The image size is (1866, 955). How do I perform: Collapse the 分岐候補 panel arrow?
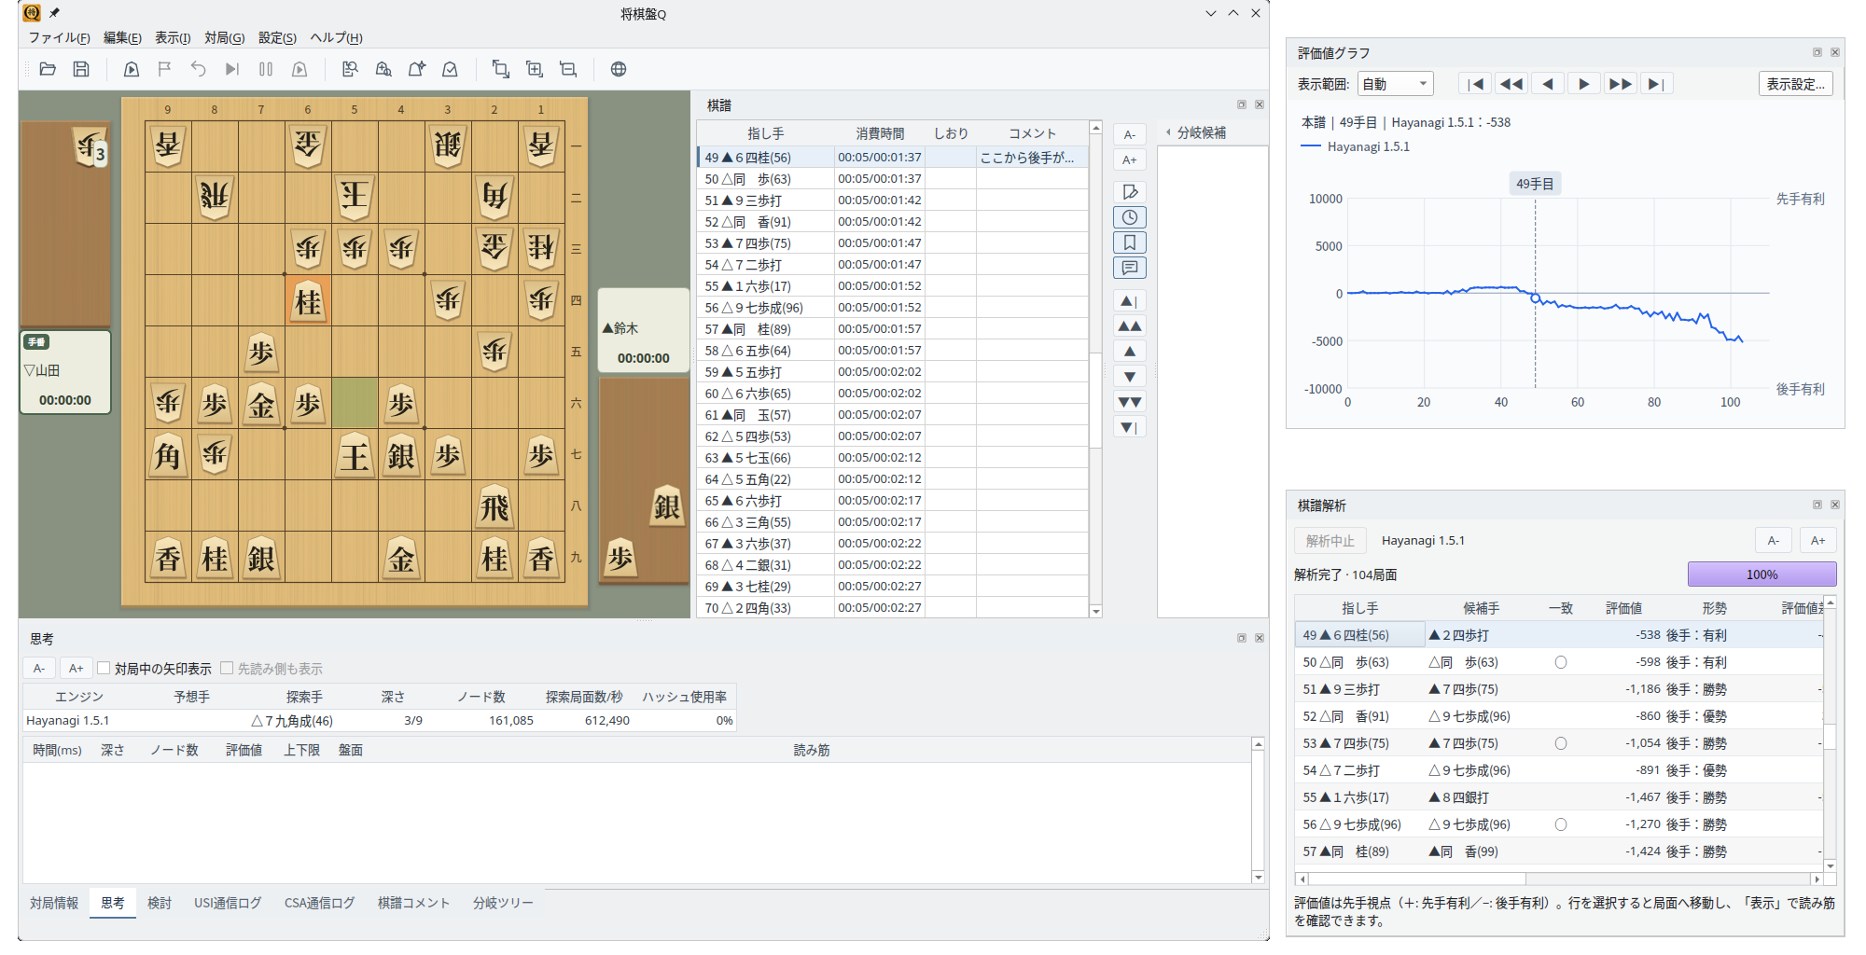1168,132
